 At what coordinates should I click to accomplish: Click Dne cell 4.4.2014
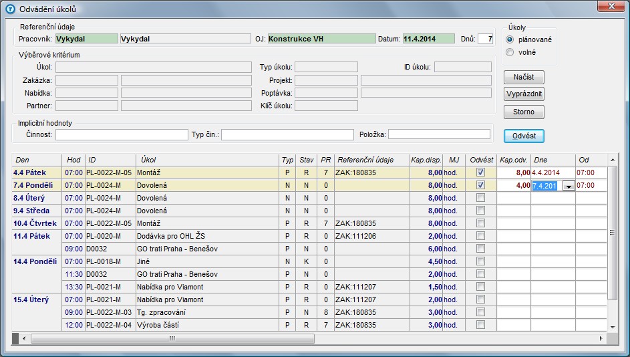tap(553, 172)
